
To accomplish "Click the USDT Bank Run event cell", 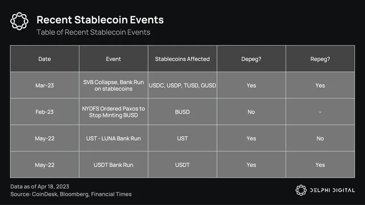I will 114,165.
